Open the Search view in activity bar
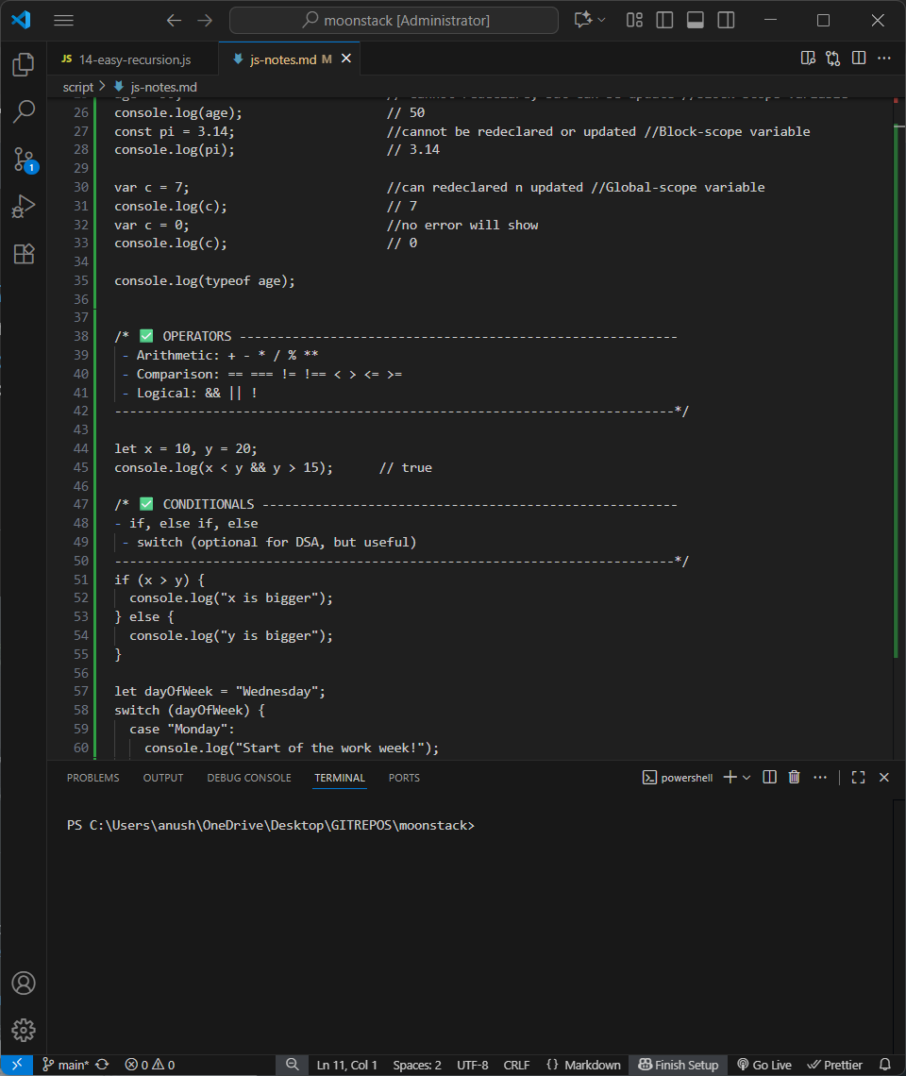906x1076 pixels. click(x=24, y=111)
